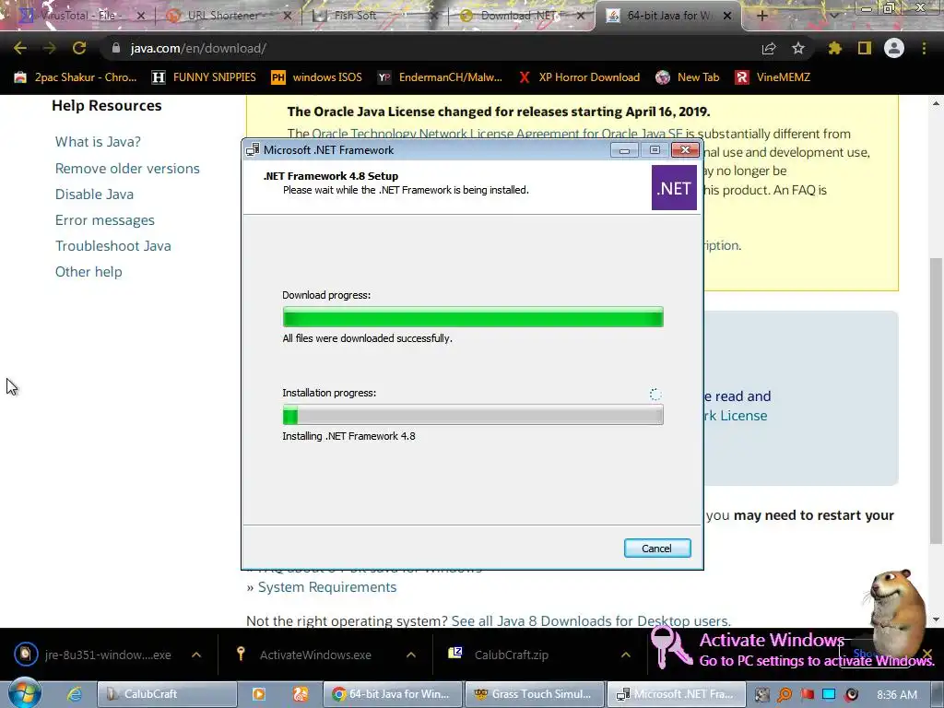This screenshot has height=708, width=944.
Task: Launch Internet Explorer from the taskbar
Action: (74, 694)
